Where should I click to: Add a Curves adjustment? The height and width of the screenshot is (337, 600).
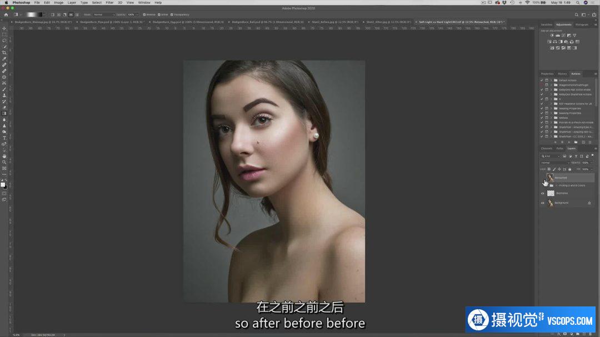pos(563,35)
